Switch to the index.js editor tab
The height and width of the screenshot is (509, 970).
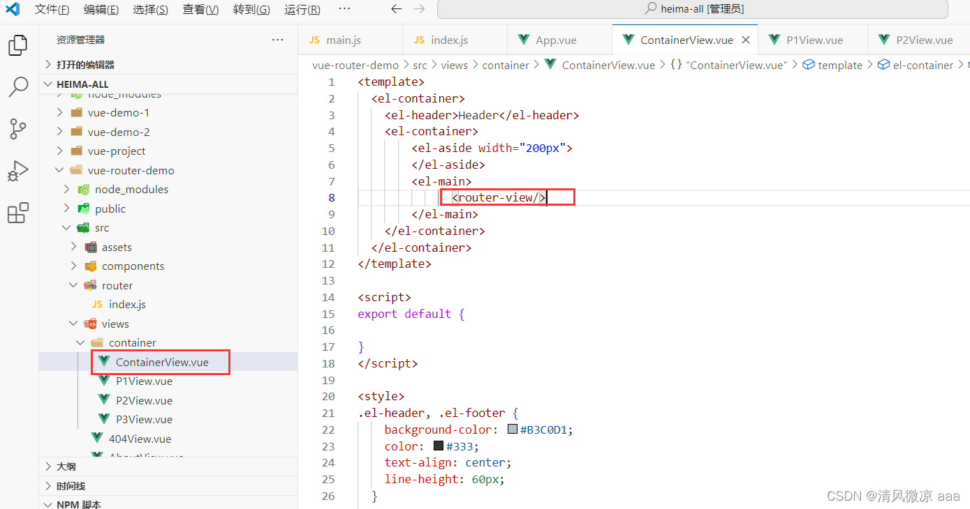point(454,40)
